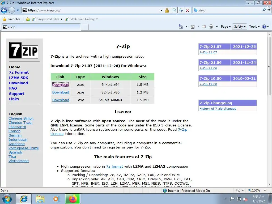Click the Read Mail icon
Viewport: 272px width, 204px height.
[x=204, y=27]
